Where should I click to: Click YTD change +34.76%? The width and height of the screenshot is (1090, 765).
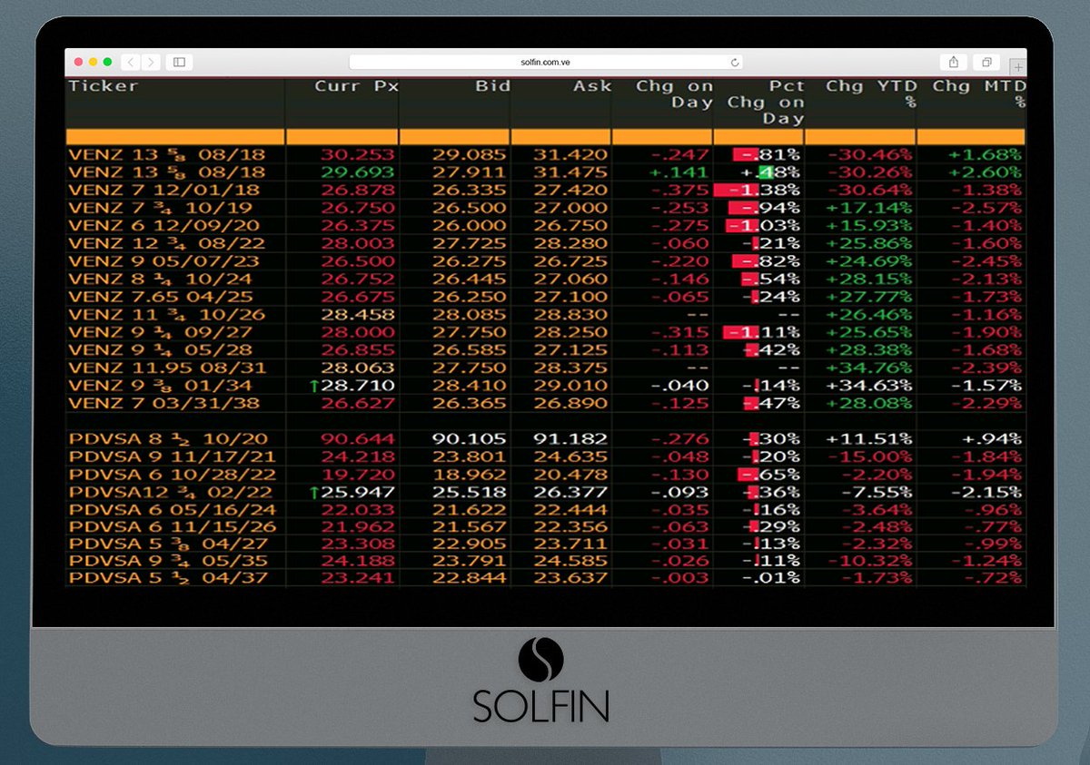[869, 368]
